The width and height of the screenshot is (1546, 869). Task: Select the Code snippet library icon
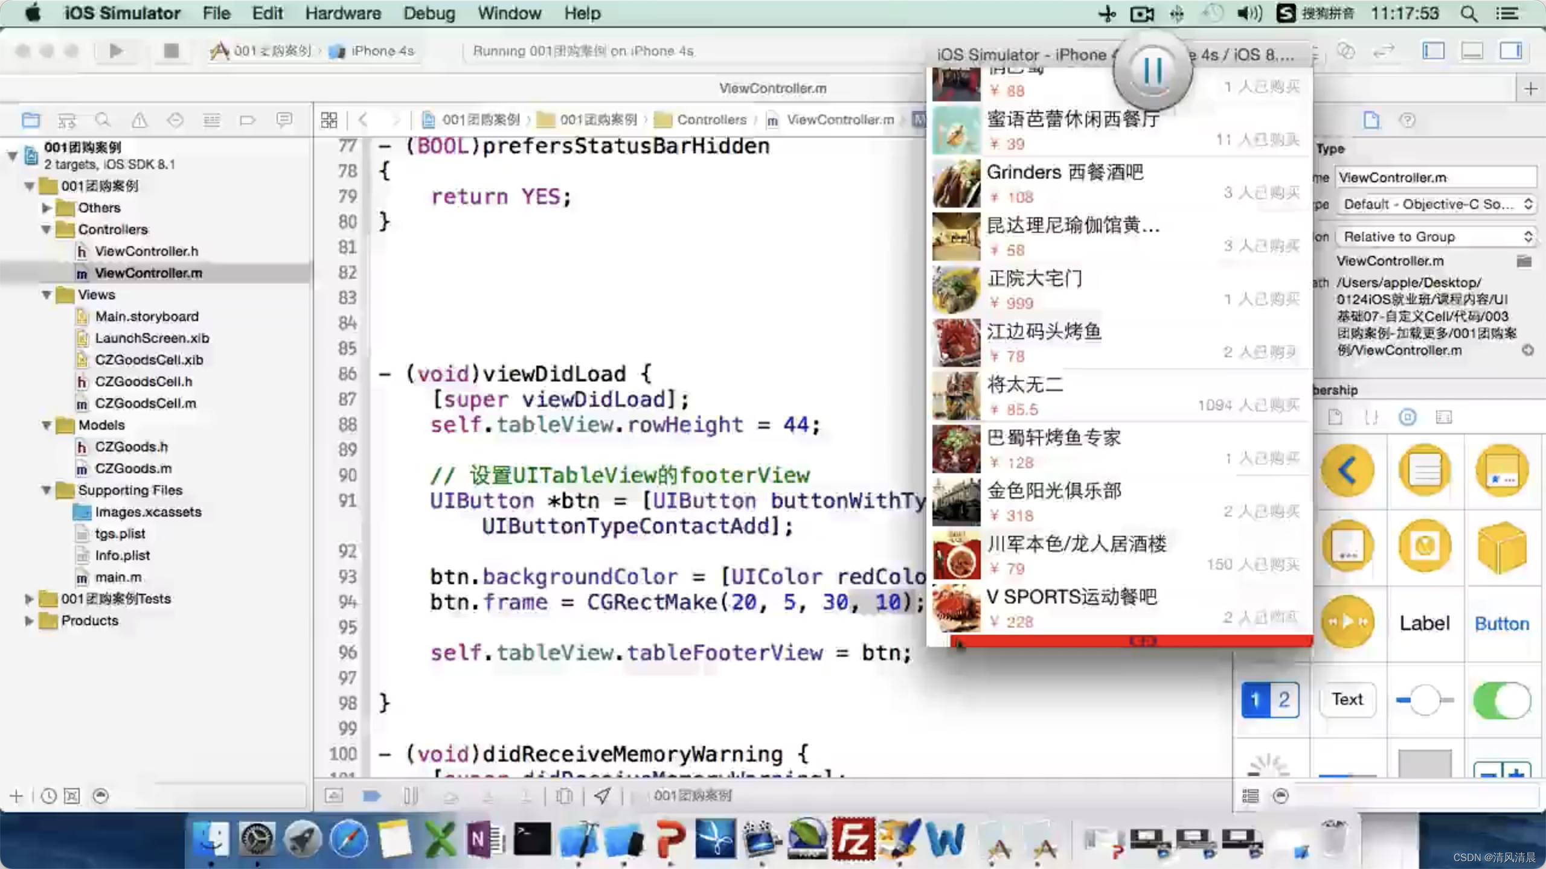point(1371,417)
